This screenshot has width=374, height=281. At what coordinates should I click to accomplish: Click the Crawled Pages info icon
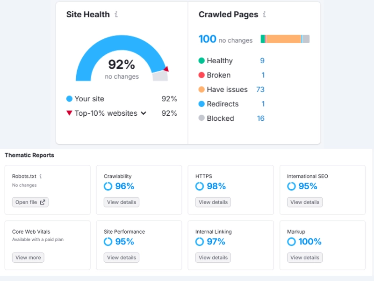(264, 15)
